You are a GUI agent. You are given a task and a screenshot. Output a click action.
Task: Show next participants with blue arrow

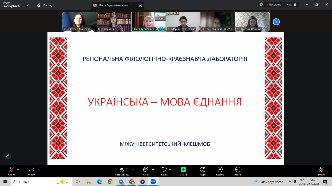[276, 22]
